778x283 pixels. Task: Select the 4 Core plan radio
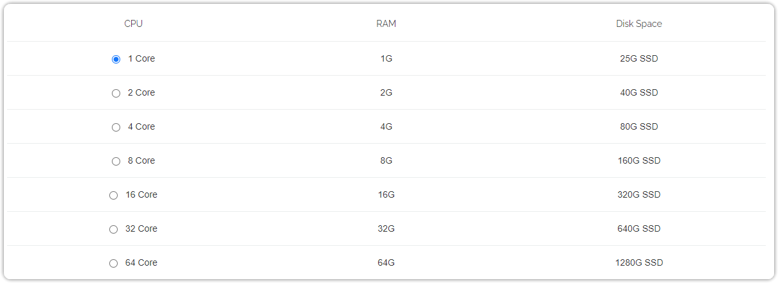(x=116, y=127)
